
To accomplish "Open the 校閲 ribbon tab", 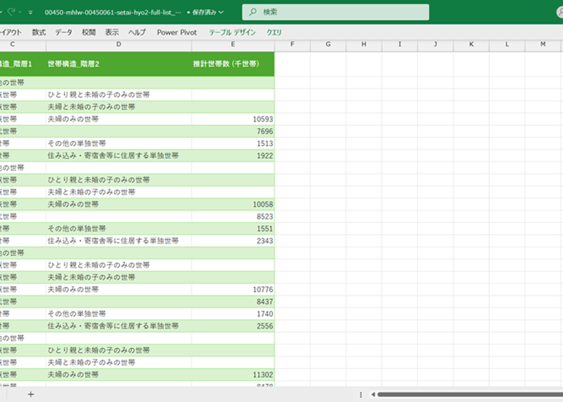I will 89,32.
